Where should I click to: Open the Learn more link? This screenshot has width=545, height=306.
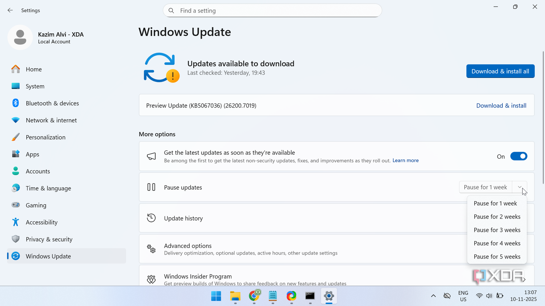pos(405,161)
